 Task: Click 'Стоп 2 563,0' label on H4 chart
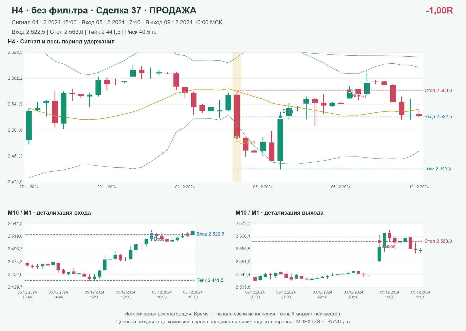tap(438, 91)
